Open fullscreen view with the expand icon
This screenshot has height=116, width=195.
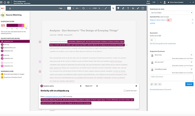(106, 8)
